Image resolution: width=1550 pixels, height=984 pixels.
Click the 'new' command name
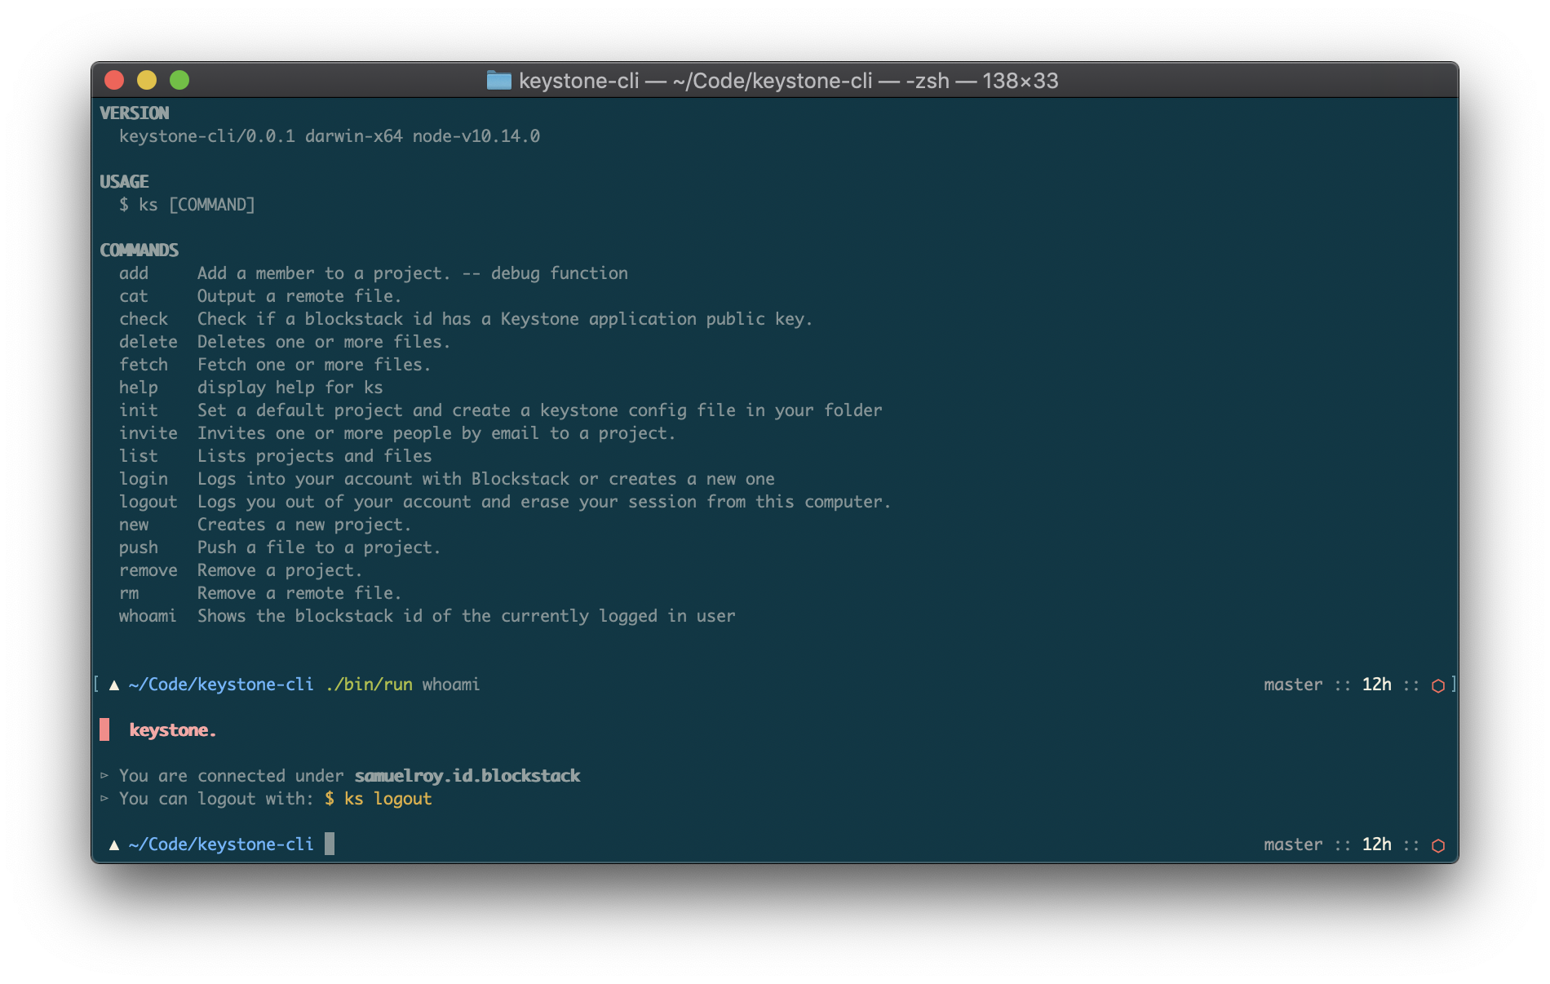pyautogui.click(x=134, y=525)
